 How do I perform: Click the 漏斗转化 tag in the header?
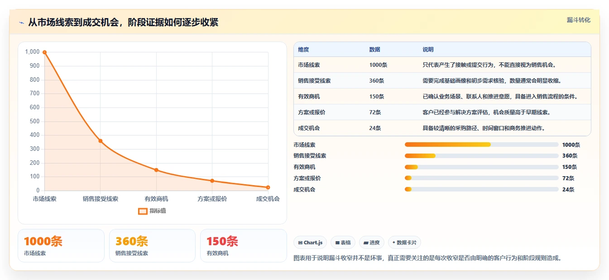(x=578, y=20)
